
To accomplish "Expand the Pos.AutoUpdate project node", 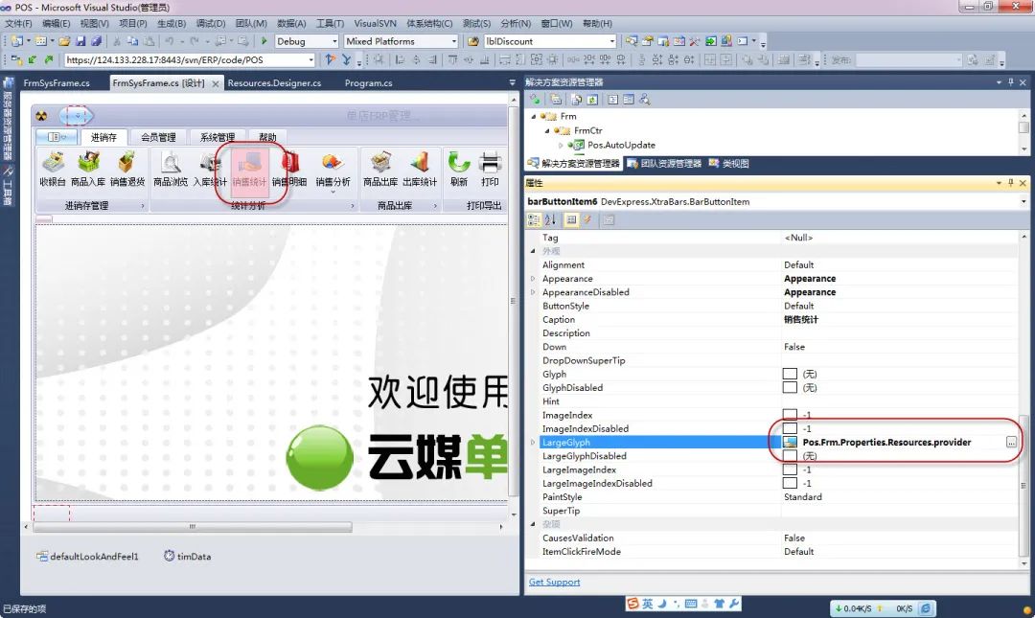I will (x=562, y=145).
